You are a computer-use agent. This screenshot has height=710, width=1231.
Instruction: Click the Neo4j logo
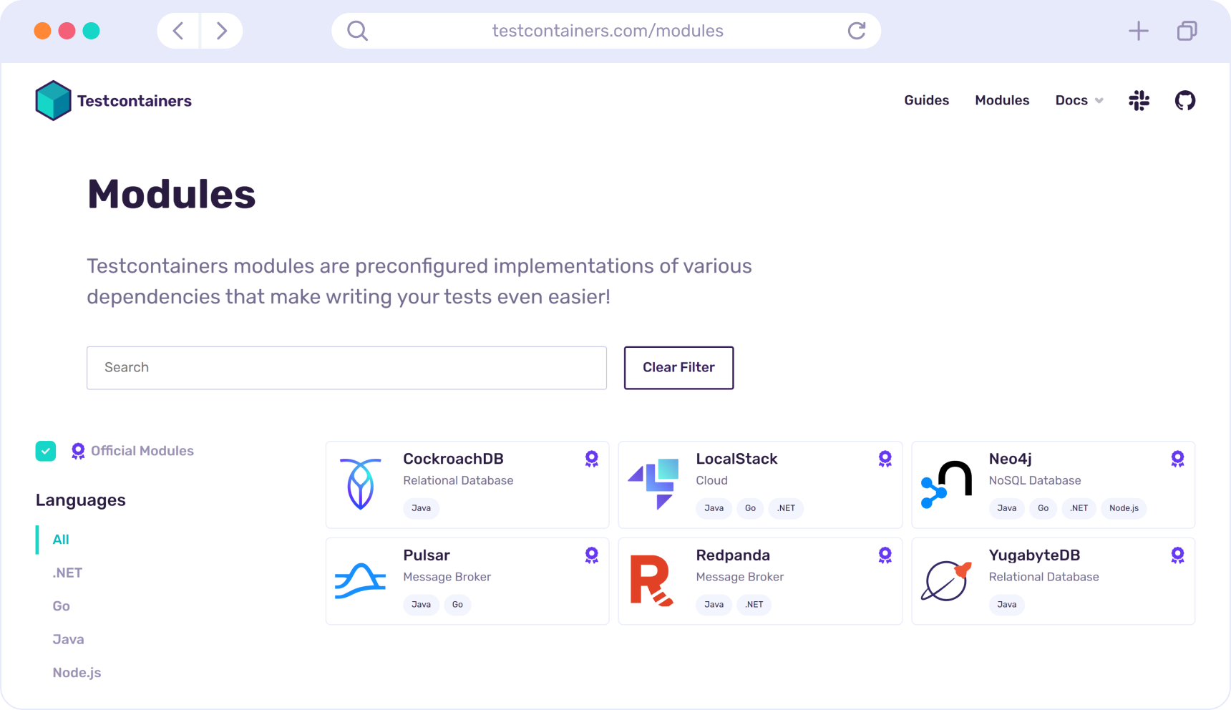point(946,485)
